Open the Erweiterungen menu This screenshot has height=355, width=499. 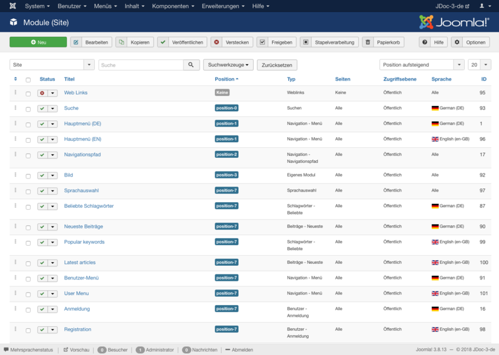pyautogui.click(x=223, y=6)
